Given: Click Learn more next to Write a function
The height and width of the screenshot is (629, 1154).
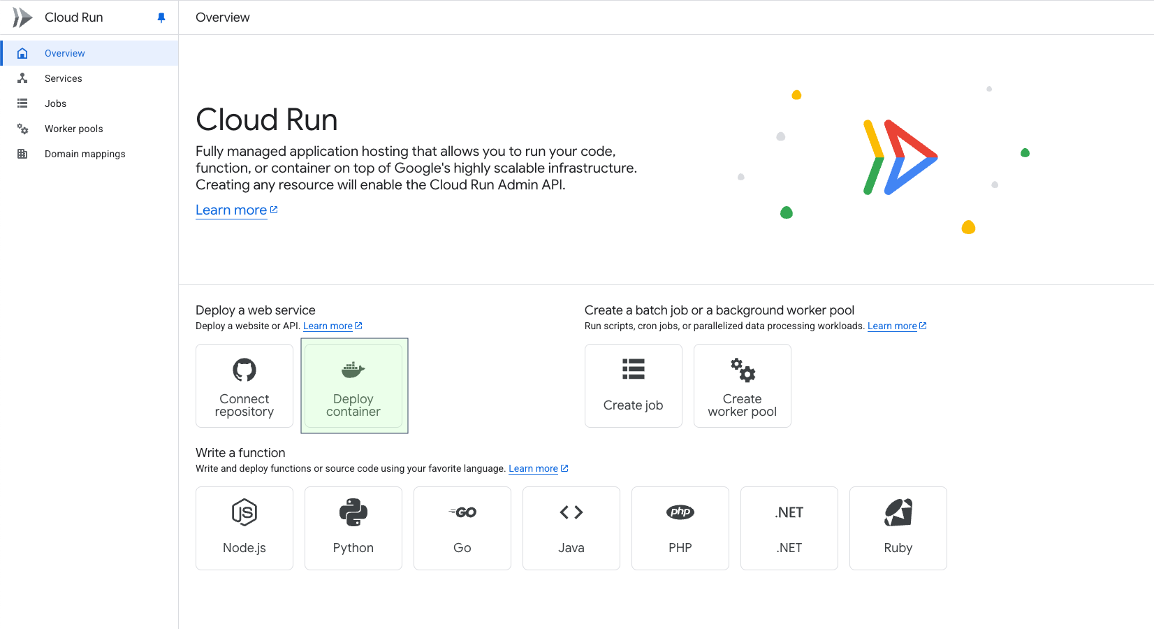Looking at the screenshot, I should pos(533,469).
